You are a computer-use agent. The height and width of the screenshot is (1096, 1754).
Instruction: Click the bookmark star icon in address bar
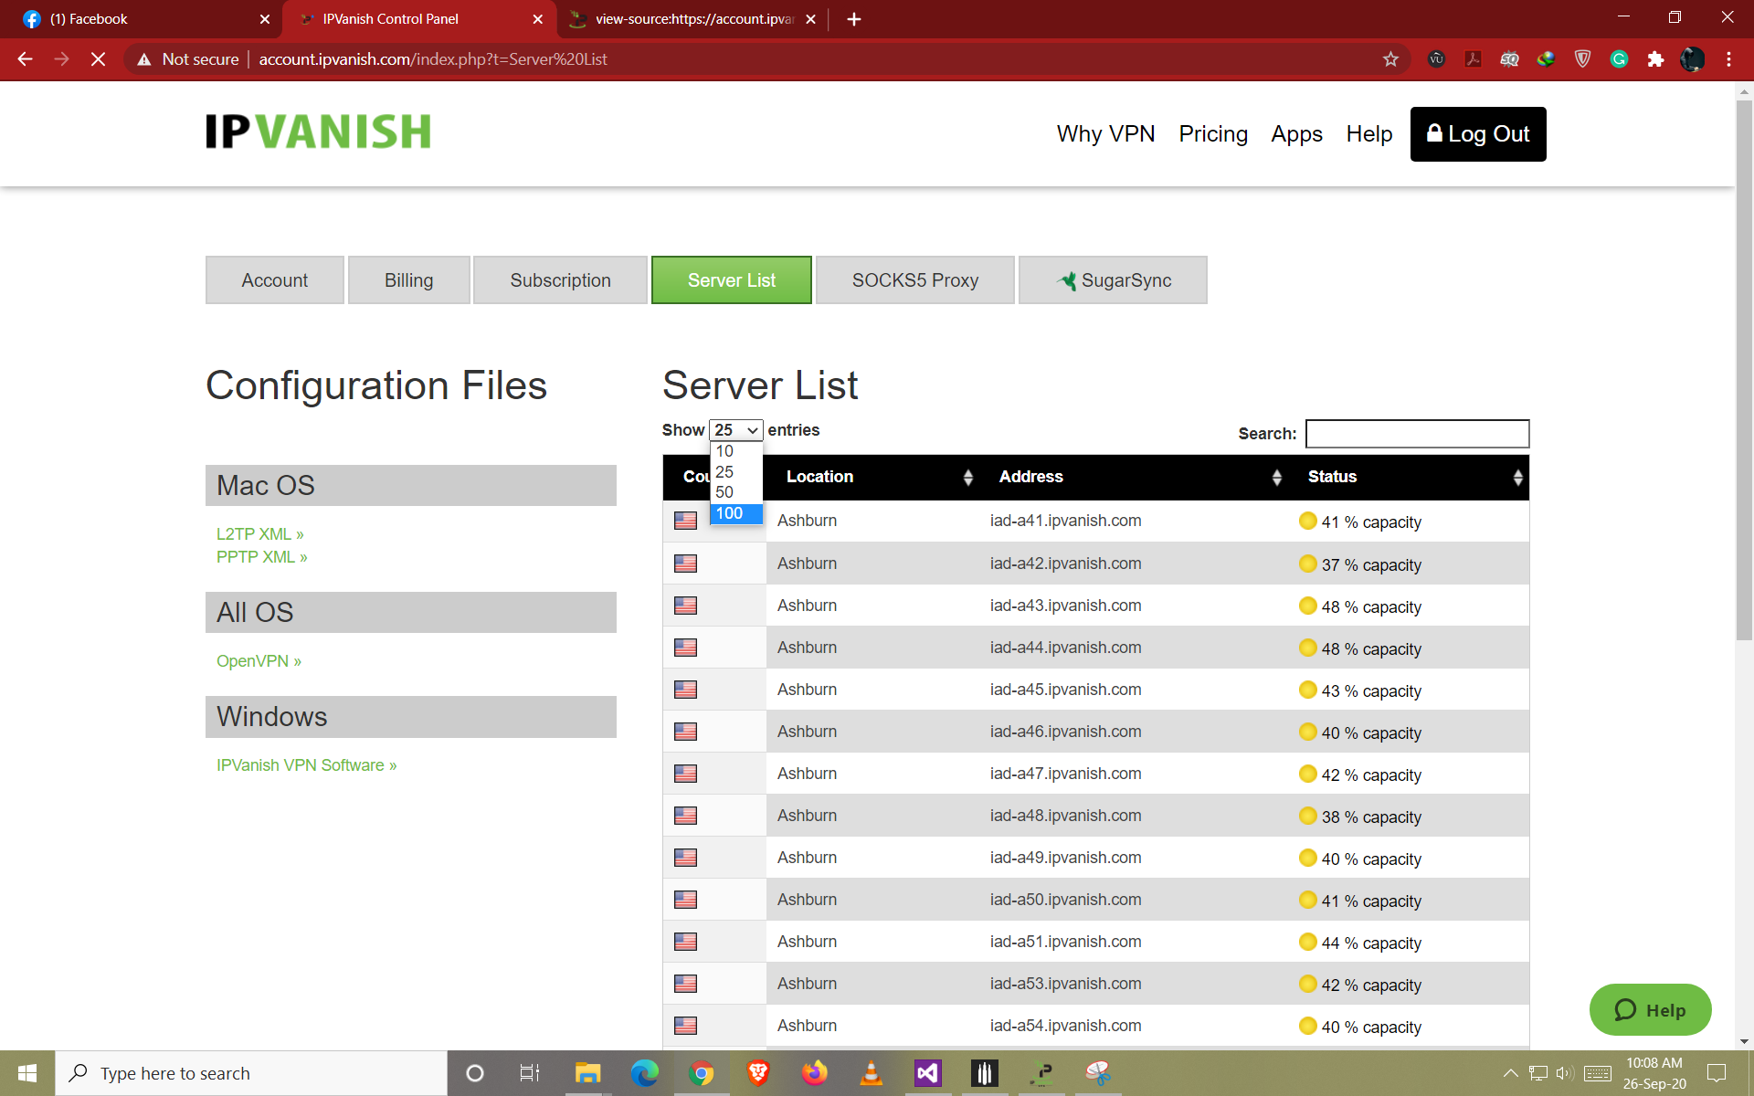point(1389,59)
